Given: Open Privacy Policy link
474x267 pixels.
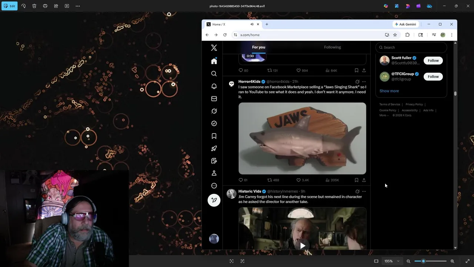Looking at the screenshot, I should (x=414, y=105).
